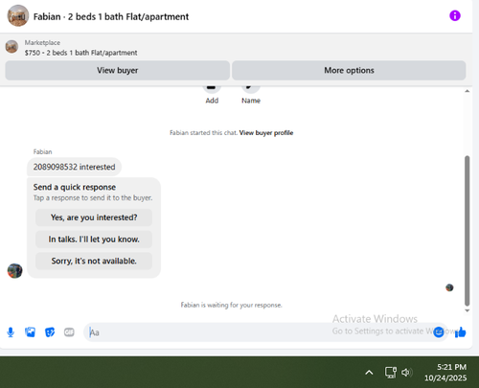
Task: Attach a photo using image icon
Action: coord(30,332)
